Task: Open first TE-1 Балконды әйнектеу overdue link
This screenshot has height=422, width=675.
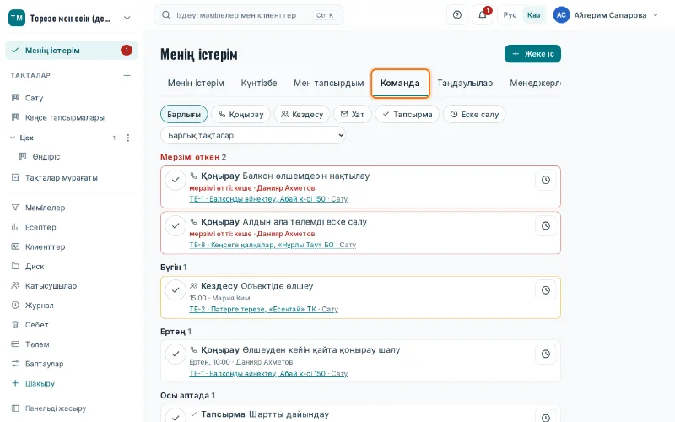Action: tap(268, 199)
